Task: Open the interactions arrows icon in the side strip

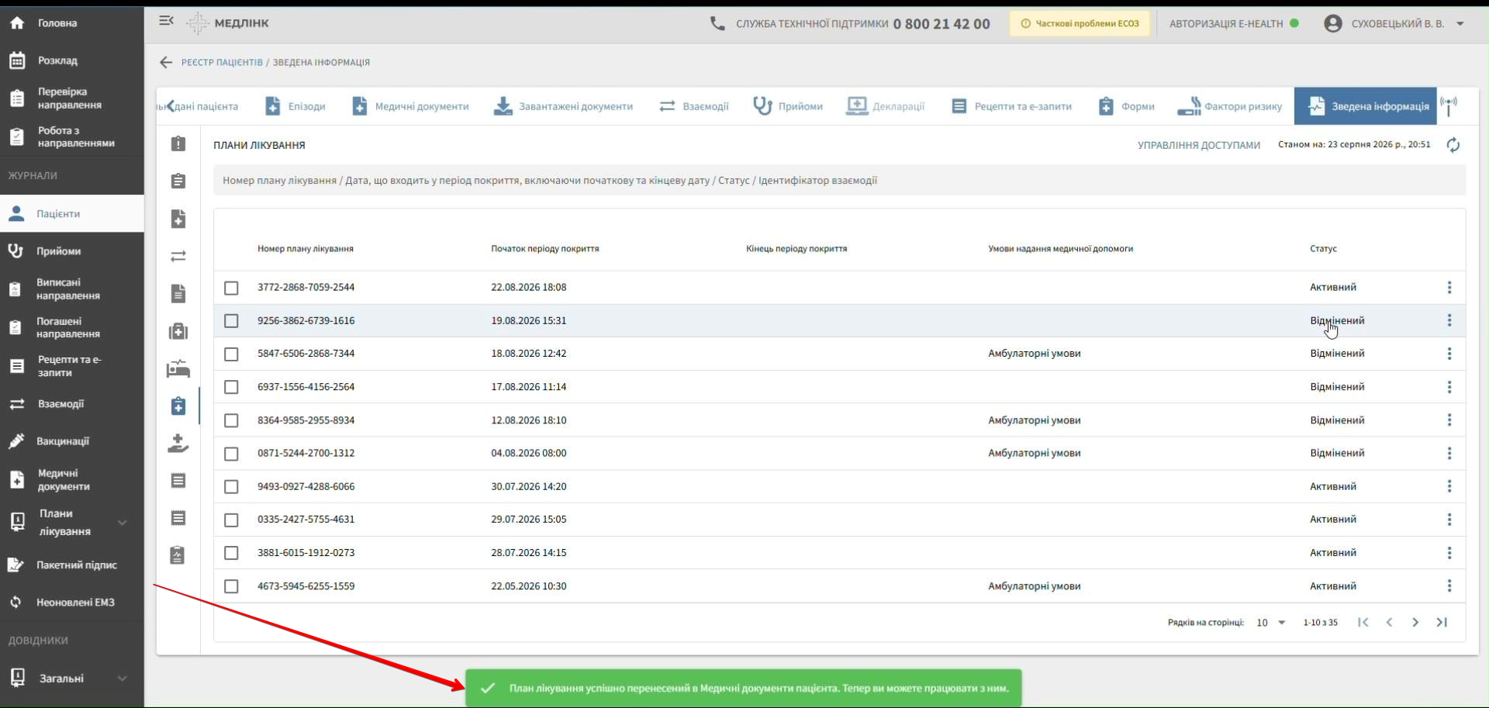Action: [178, 256]
